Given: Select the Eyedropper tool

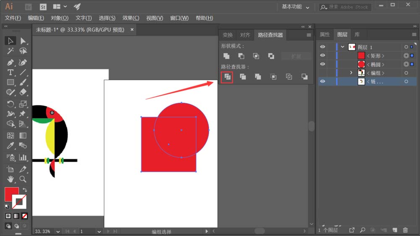Looking at the screenshot, I should 10,145.
